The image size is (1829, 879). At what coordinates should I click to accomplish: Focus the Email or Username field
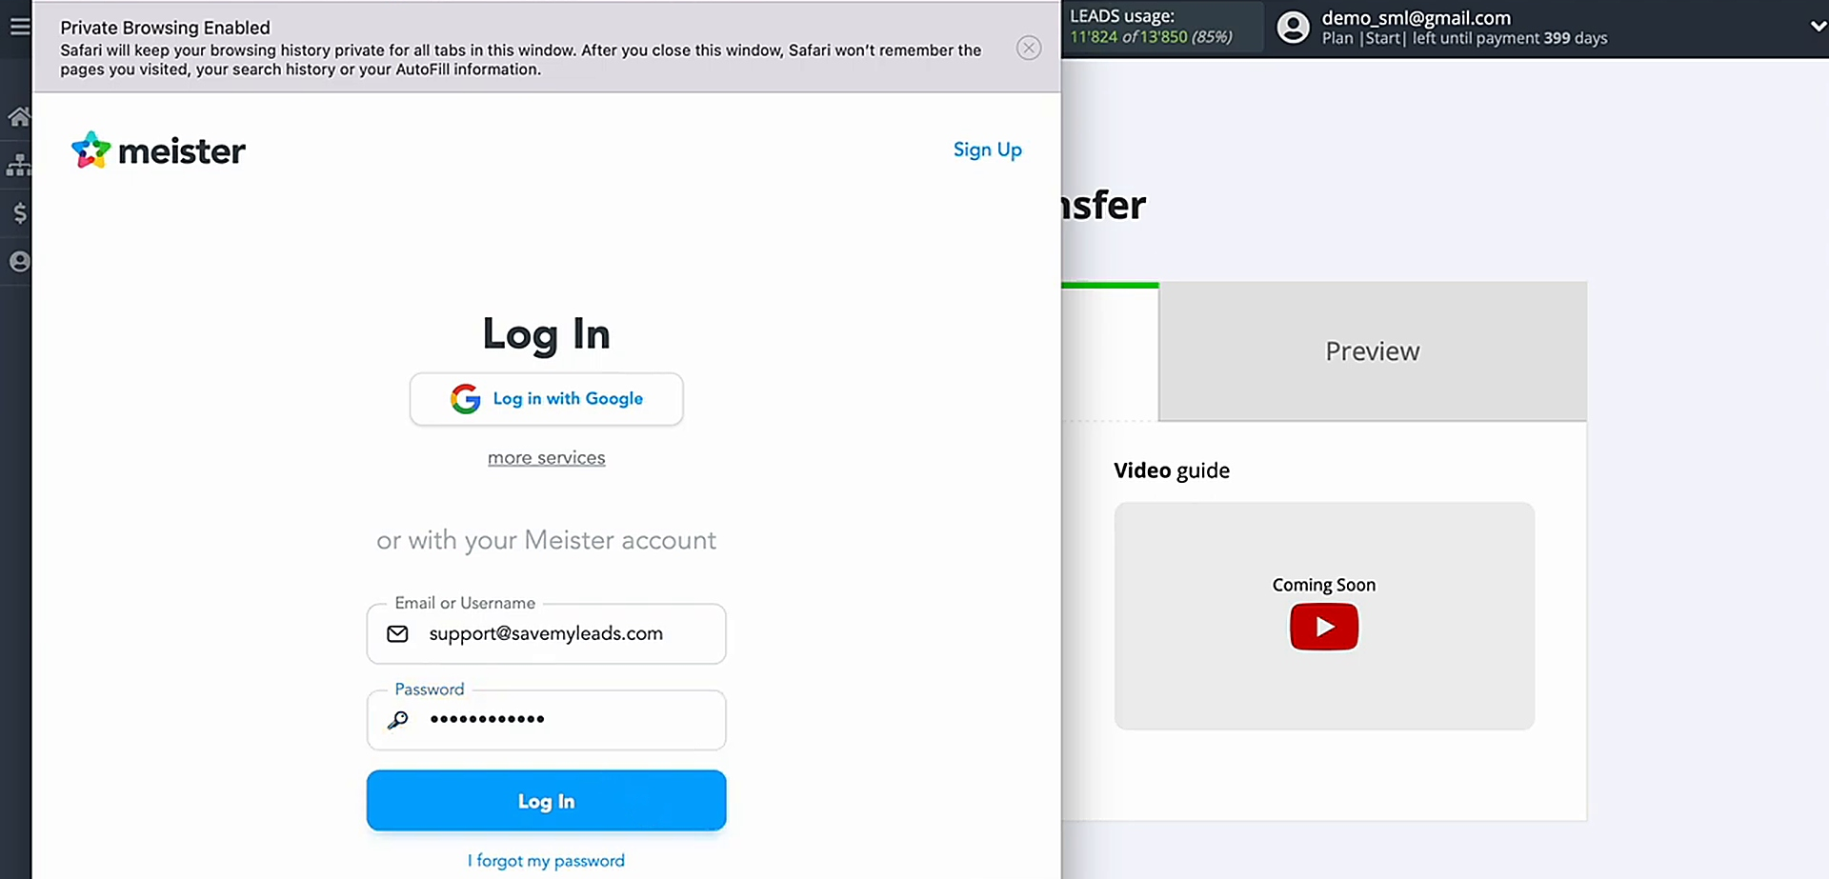[x=546, y=634]
